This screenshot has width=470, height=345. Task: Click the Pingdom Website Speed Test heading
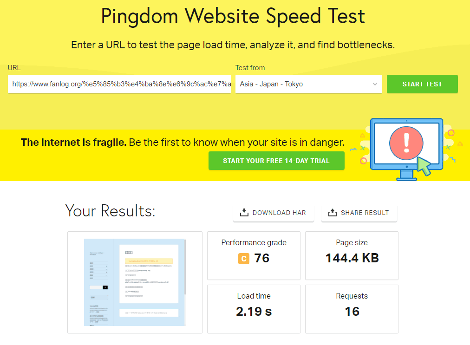click(233, 16)
